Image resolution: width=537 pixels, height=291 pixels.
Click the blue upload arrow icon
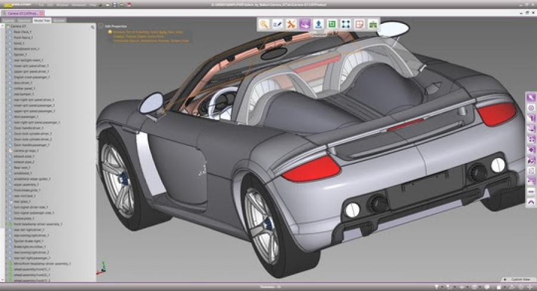pos(319,24)
